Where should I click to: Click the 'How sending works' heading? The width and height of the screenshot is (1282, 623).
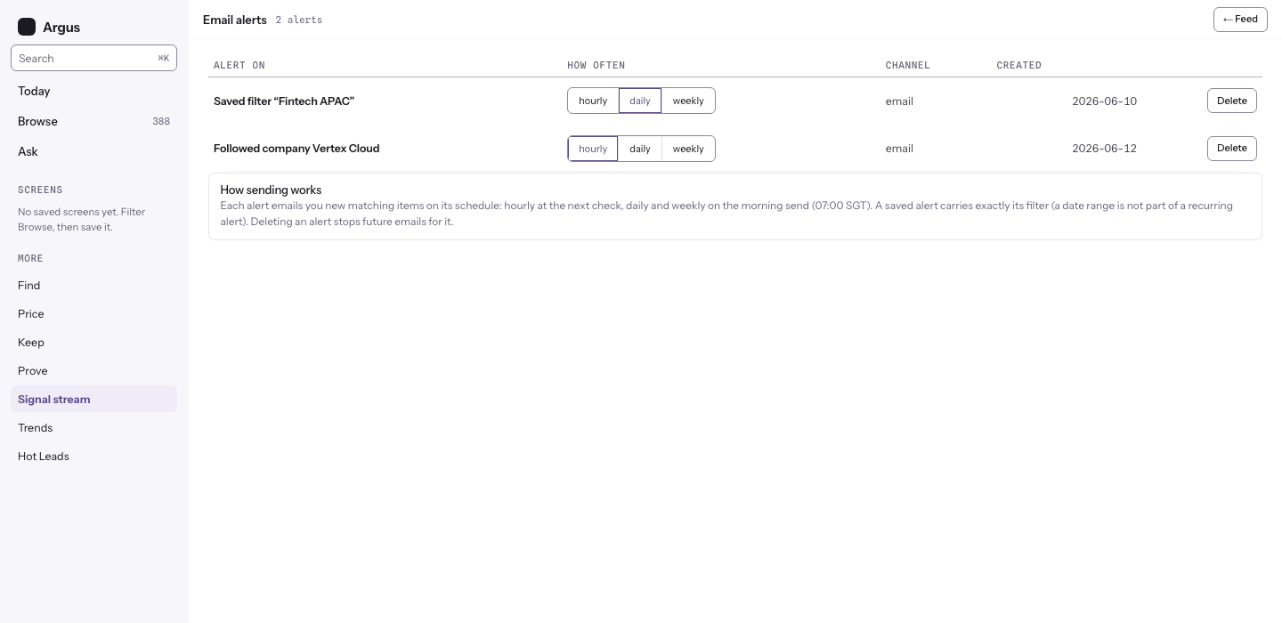coord(271,190)
